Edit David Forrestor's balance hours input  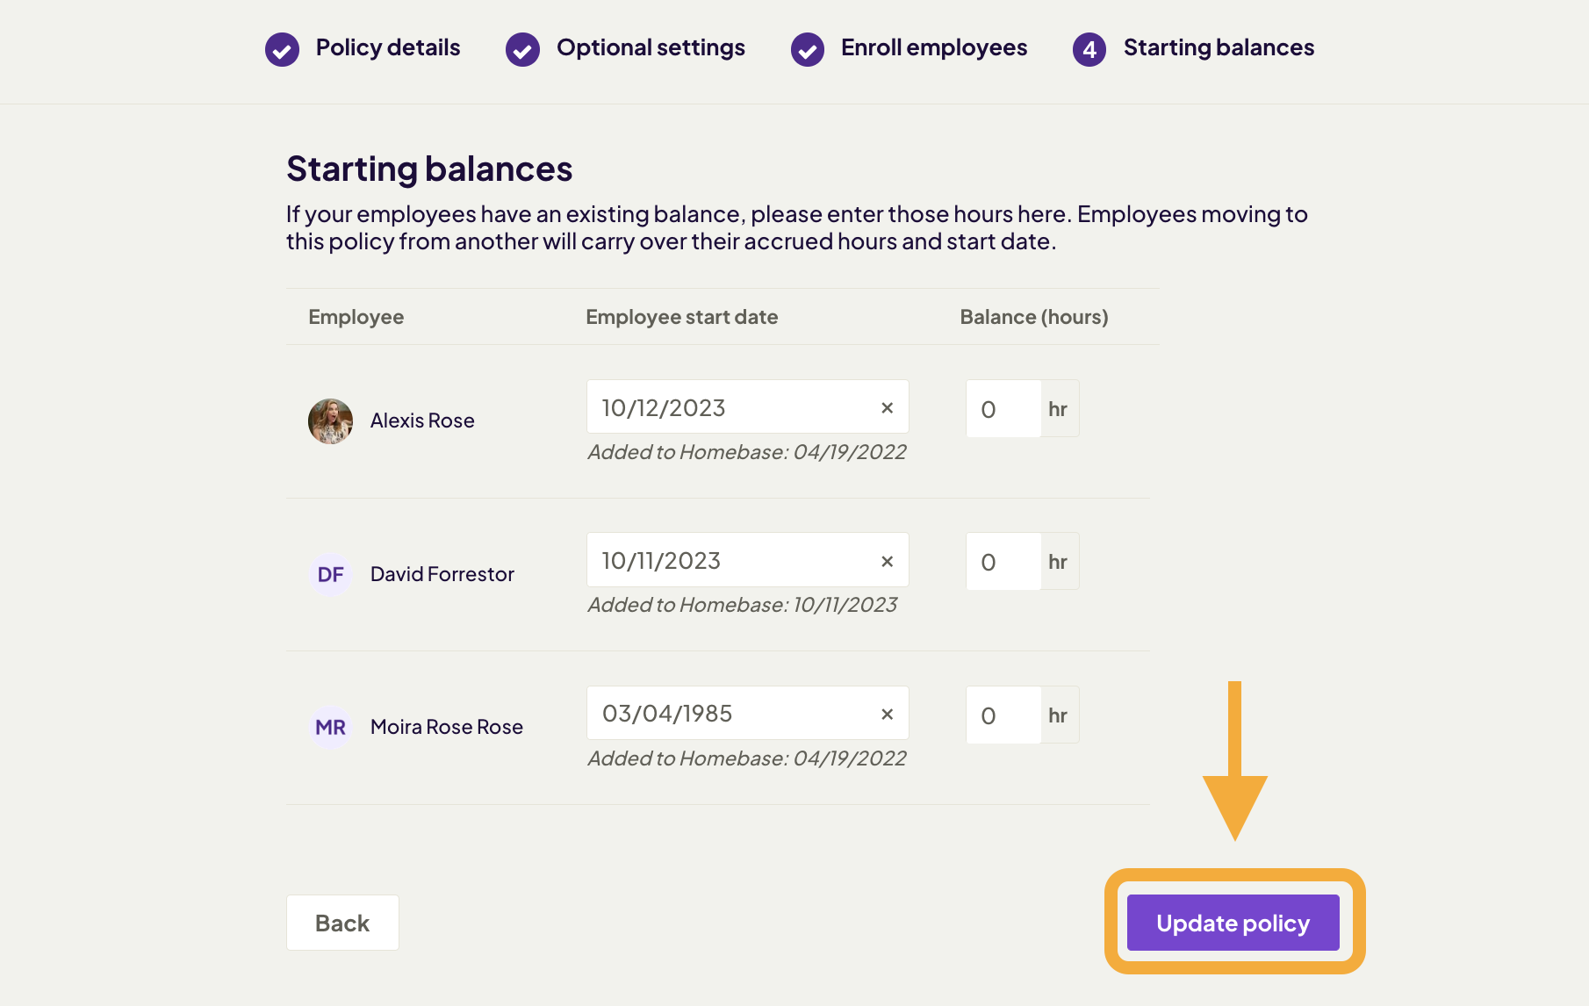(x=1001, y=561)
